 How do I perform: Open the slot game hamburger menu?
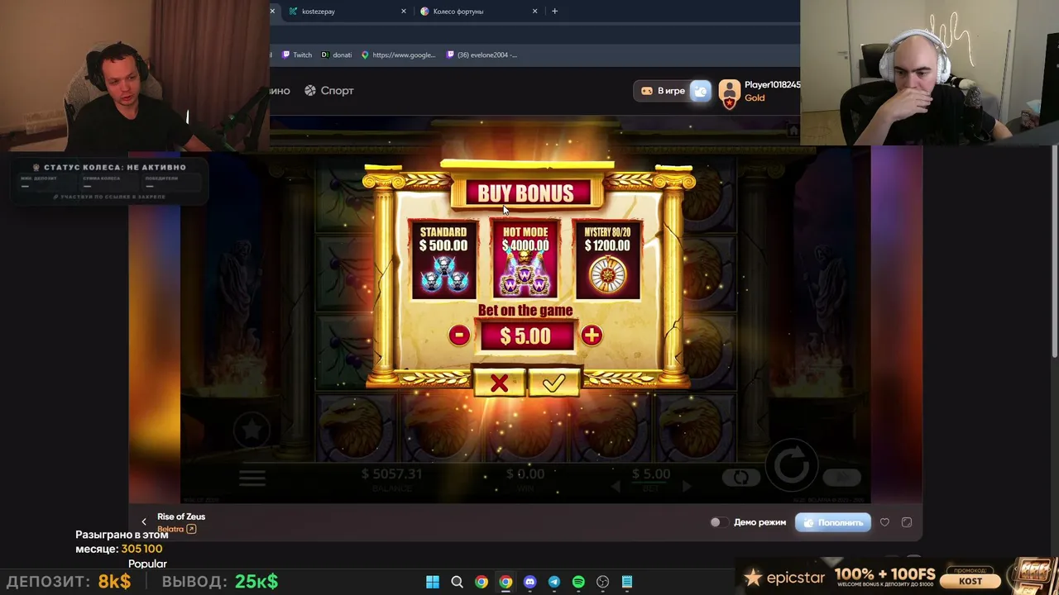[x=252, y=477]
